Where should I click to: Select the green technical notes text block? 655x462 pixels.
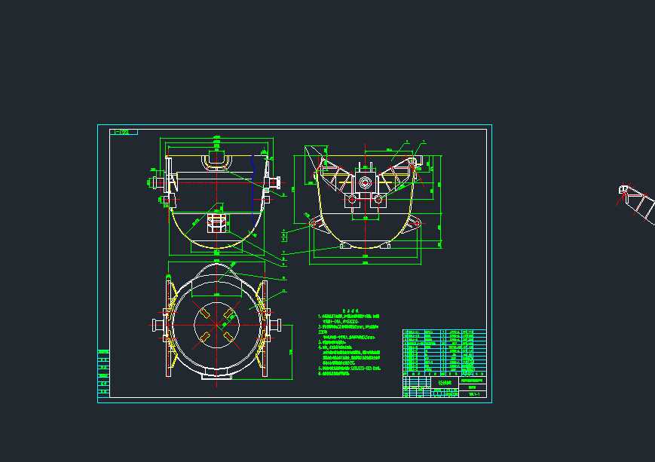pyautogui.click(x=349, y=342)
